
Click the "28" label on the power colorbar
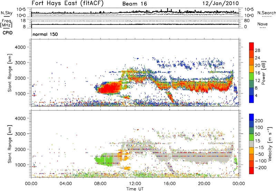tap(257, 50)
